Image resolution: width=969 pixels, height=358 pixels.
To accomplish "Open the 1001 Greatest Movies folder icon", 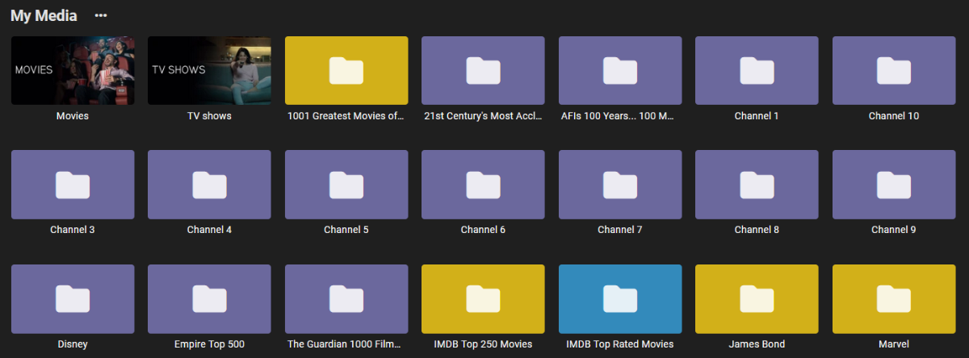I will [x=346, y=70].
